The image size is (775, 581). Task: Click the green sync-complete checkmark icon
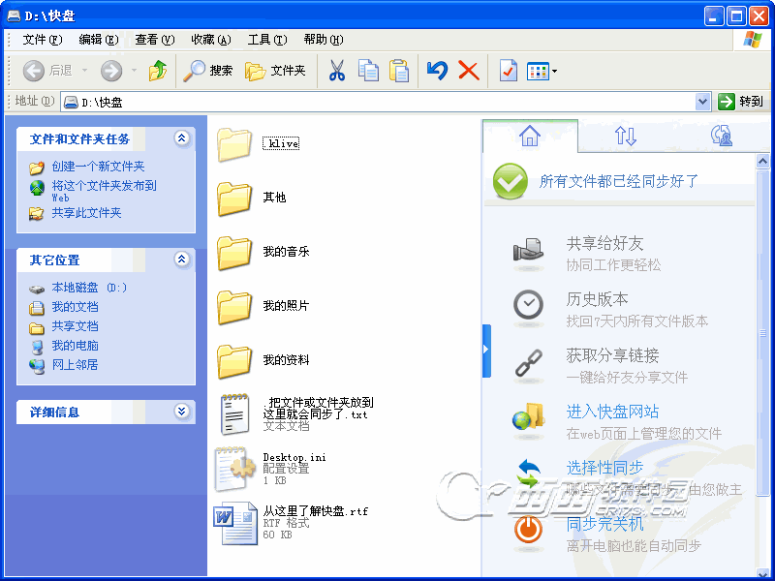pyautogui.click(x=511, y=181)
